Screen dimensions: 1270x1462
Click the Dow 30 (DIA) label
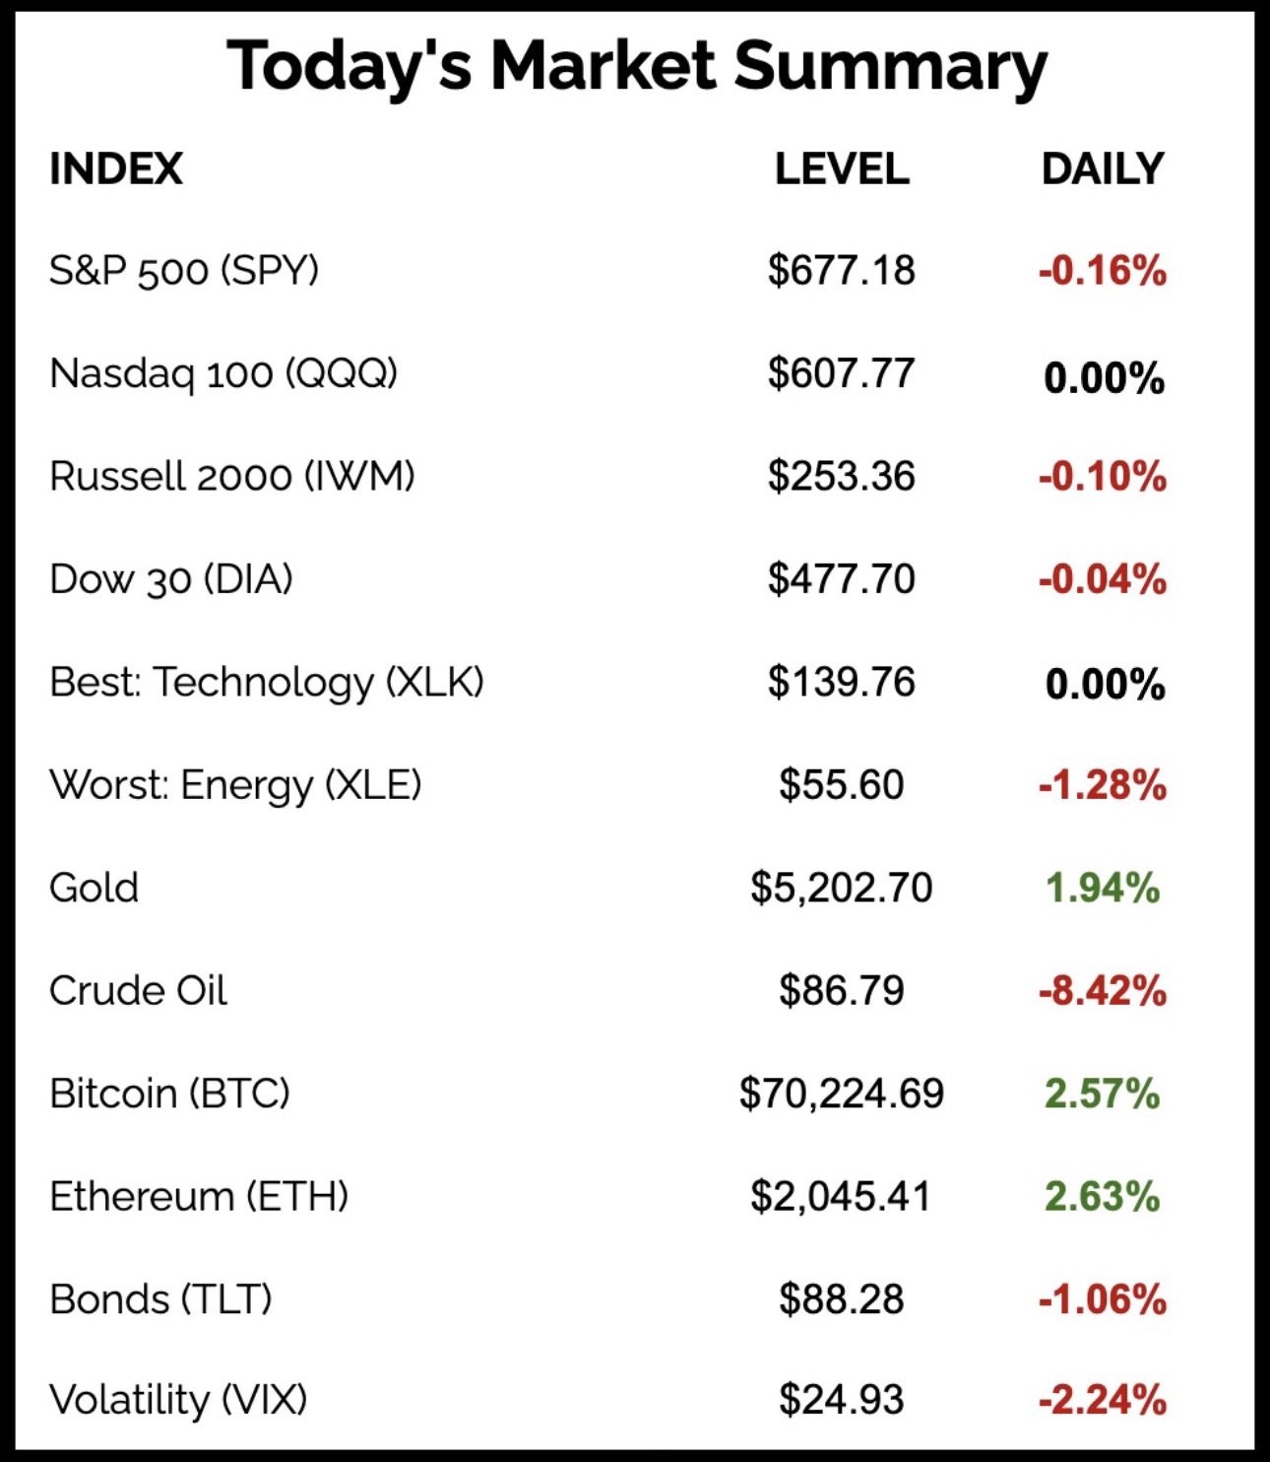(x=171, y=579)
